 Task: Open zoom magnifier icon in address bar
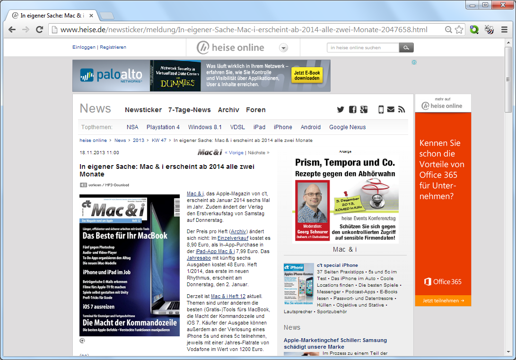448,30
